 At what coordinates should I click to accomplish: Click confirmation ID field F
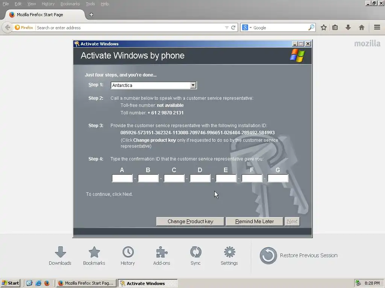tap(252, 178)
